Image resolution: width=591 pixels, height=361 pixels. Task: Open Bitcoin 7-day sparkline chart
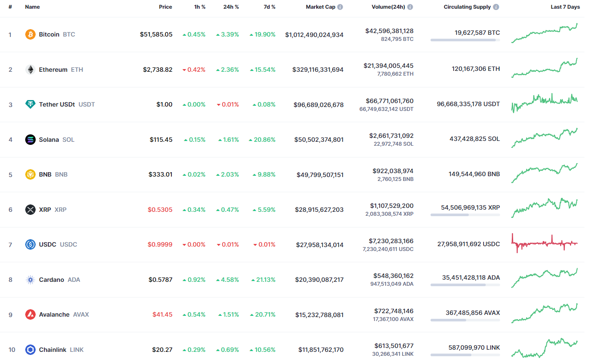[544, 33]
